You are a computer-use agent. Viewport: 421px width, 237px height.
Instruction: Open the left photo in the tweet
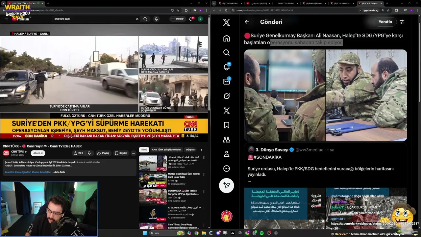point(285,95)
